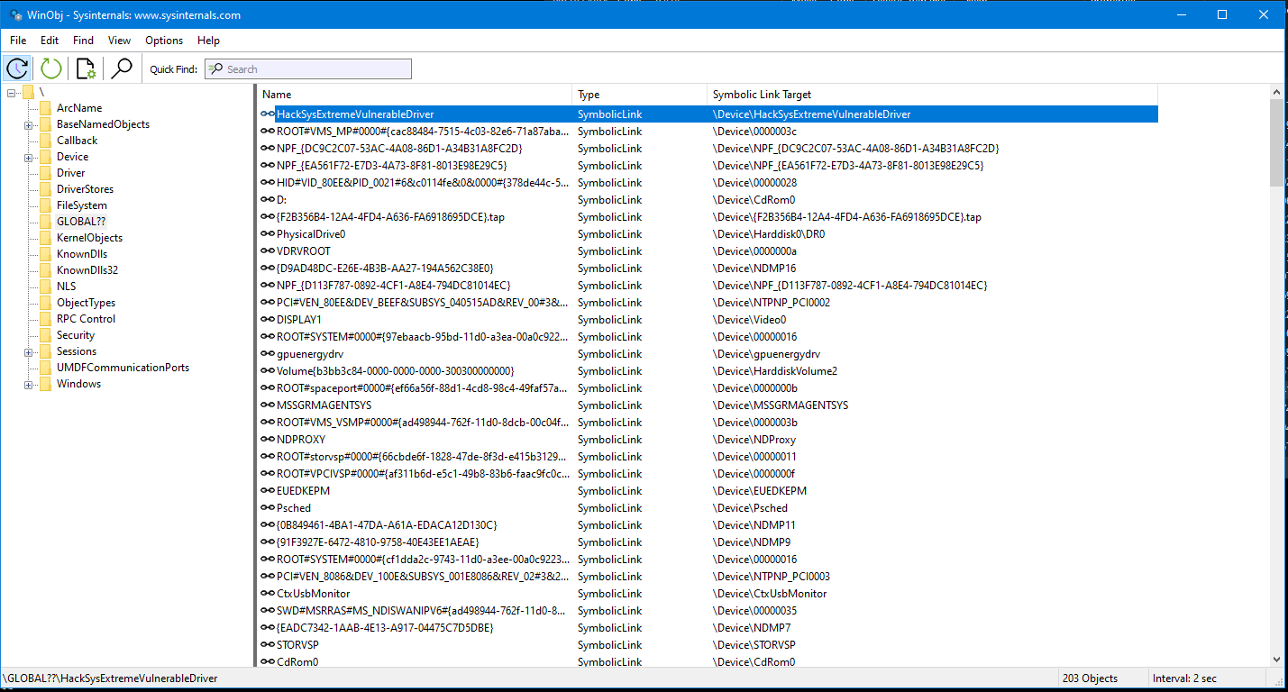Select the Device label in the tree
This screenshot has width=1288, height=692.
pyautogui.click(x=72, y=157)
